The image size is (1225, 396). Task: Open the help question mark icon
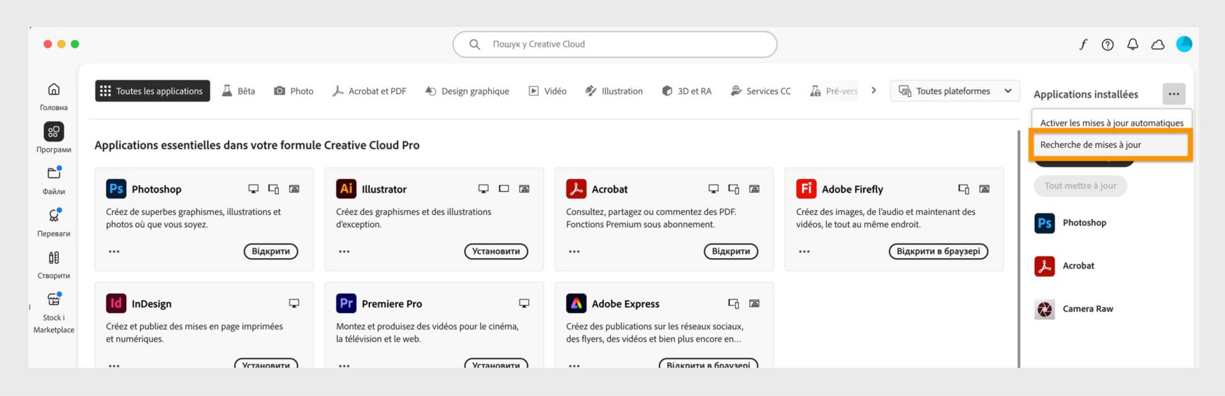(1108, 45)
